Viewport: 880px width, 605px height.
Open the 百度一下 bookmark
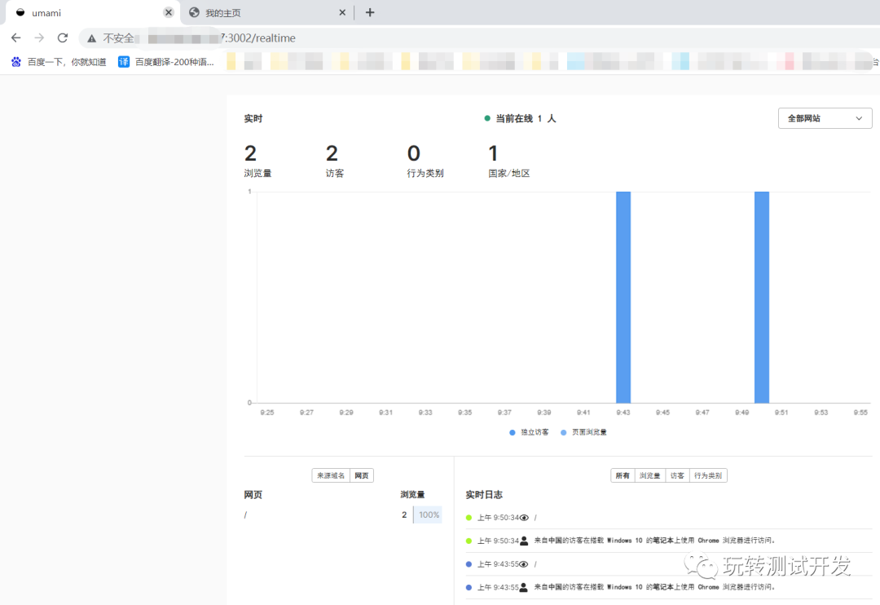[59, 62]
